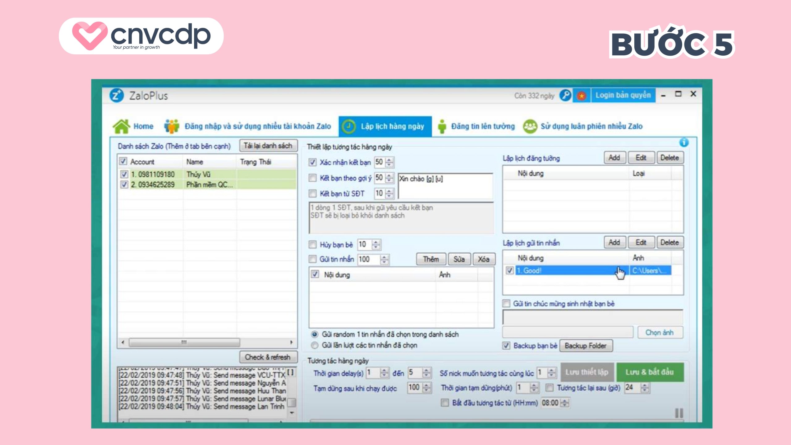Enable Bắt đầu tương tác từ checkbox
The width and height of the screenshot is (791, 445).
click(445, 403)
